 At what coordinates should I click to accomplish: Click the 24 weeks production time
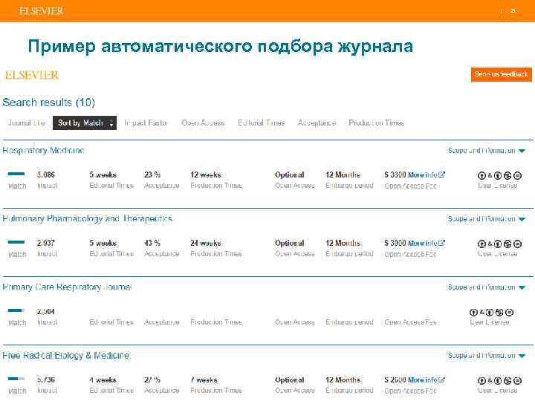pyautogui.click(x=206, y=243)
